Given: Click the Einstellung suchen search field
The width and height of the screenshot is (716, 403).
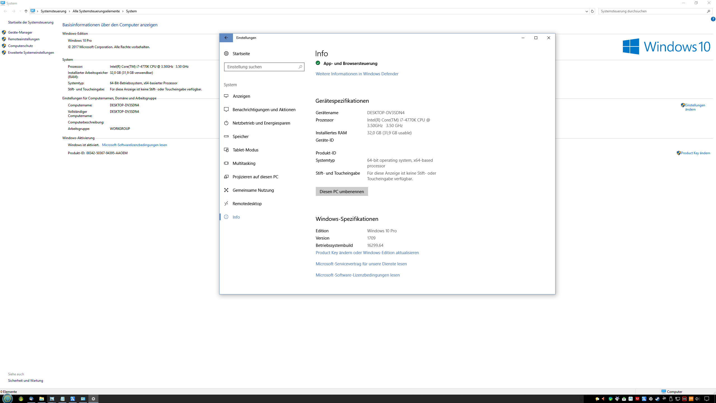Looking at the screenshot, I should (x=264, y=67).
